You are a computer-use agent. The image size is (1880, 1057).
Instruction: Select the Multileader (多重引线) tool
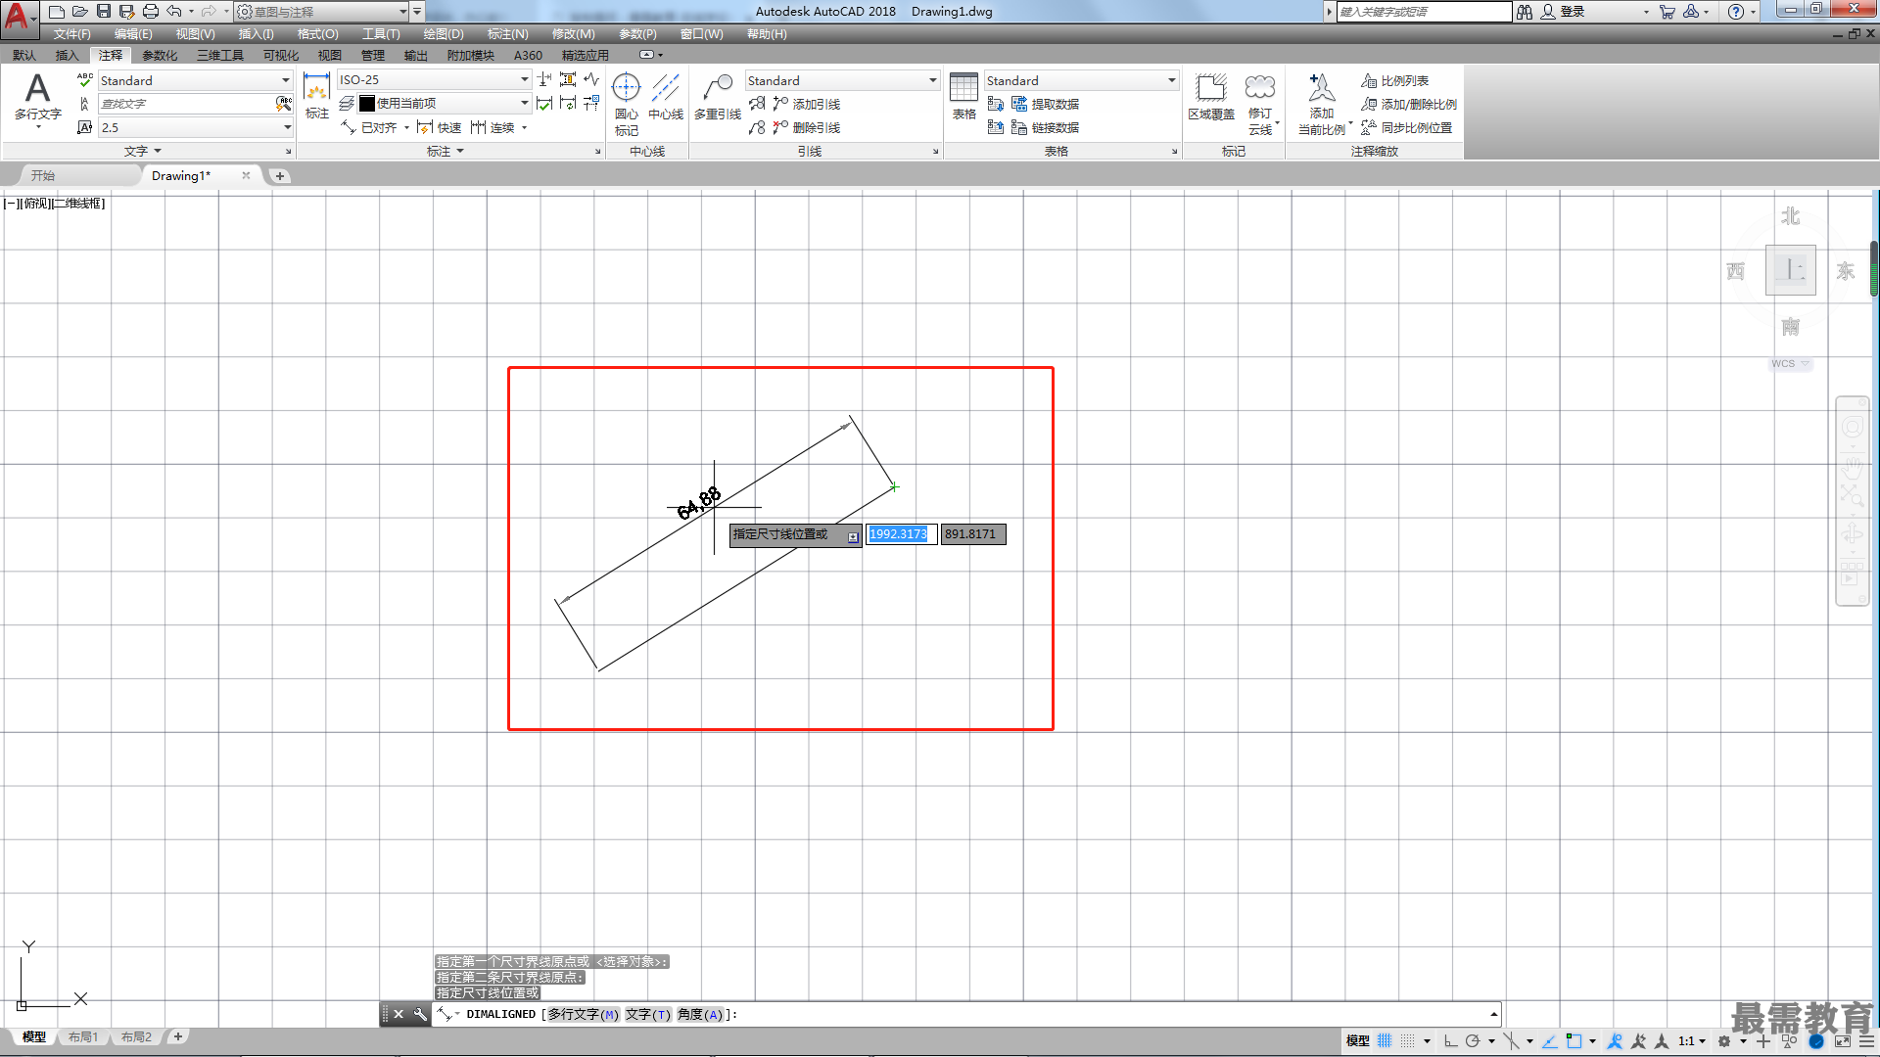[x=718, y=97]
